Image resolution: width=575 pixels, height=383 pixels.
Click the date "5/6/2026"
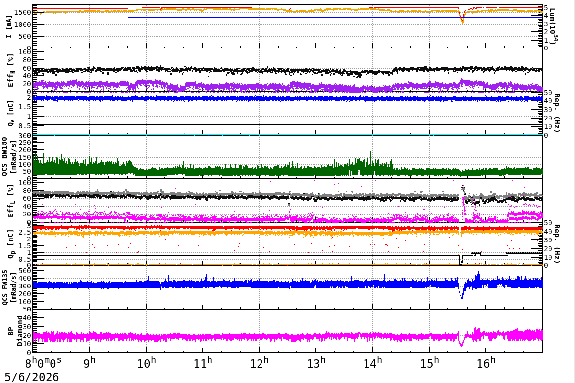pos(31,377)
